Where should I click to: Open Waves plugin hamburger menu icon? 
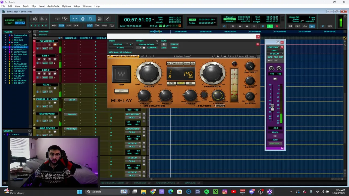coord(258,56)
